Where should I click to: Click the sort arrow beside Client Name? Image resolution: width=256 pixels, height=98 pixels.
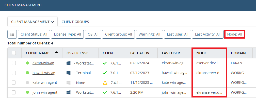[x=56, y=53]
